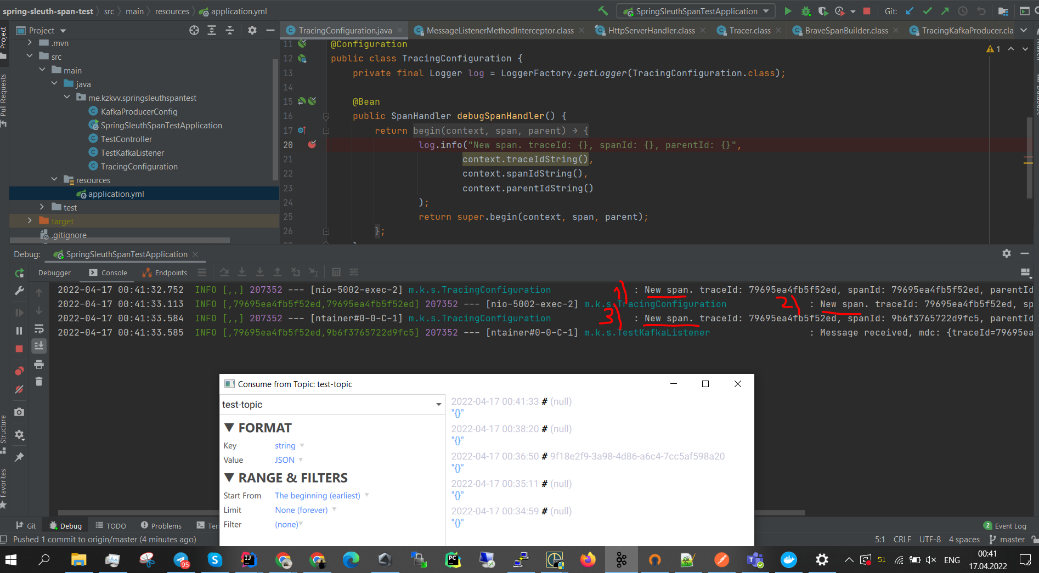Click the camera thread dump icon

(x=19, y=412)
